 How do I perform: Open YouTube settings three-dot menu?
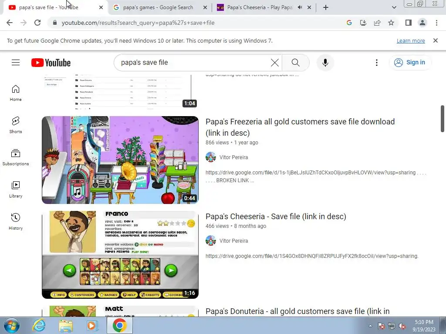pos(377,63)
